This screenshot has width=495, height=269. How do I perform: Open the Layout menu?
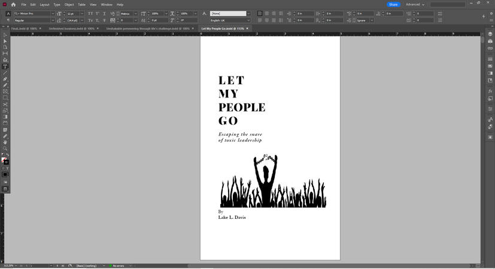(44, 4)
